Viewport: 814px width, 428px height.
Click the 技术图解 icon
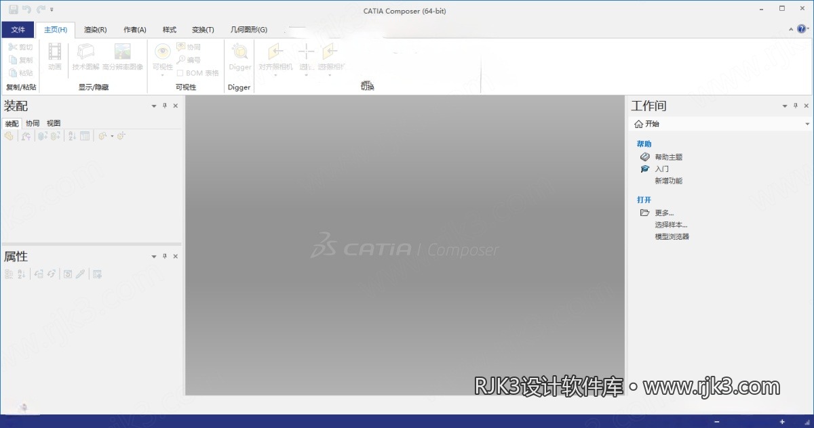[86, 52]
